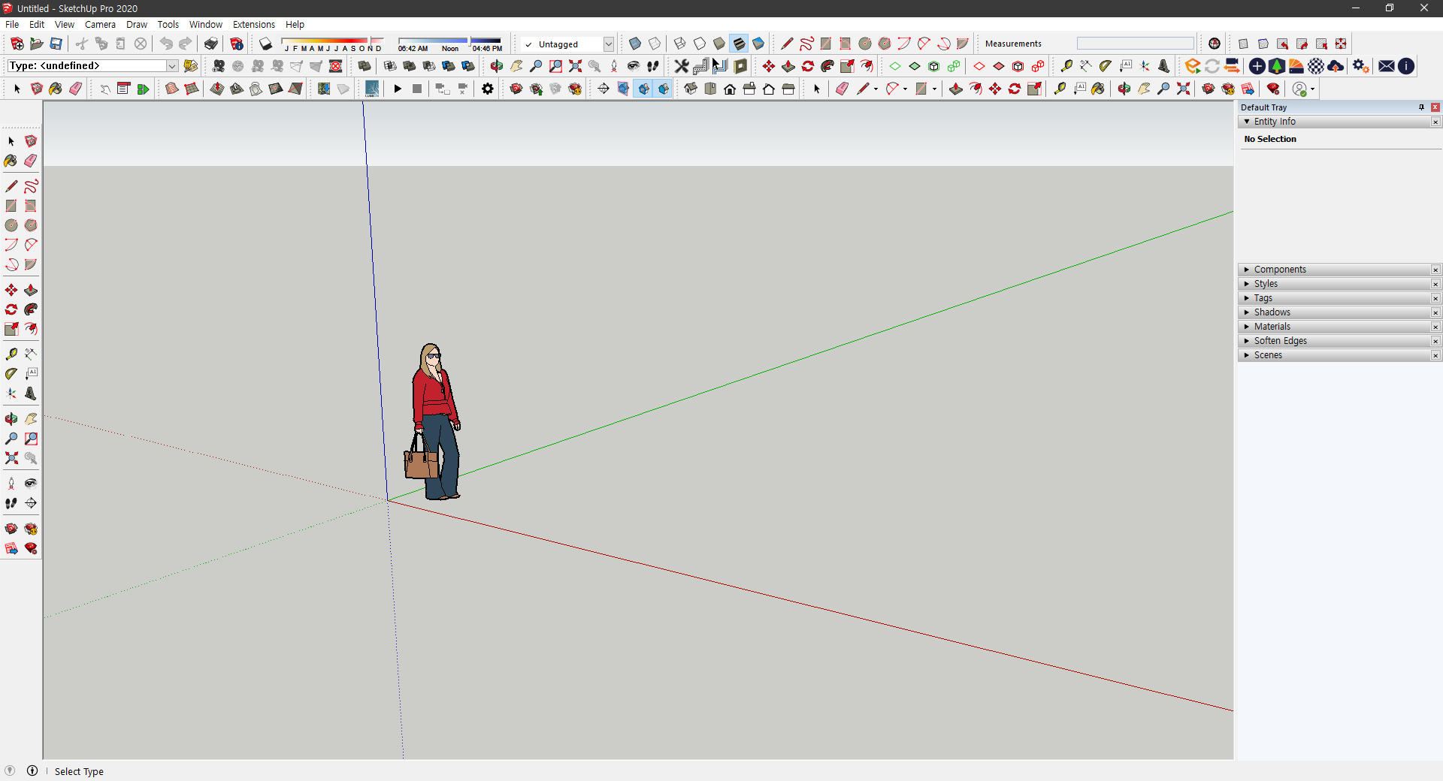Image resolution: width=1443 pixels, height=781 pixels.
Task: Choose the Zoom Window tool in the left toolbar
Action: tap(31, 439)
